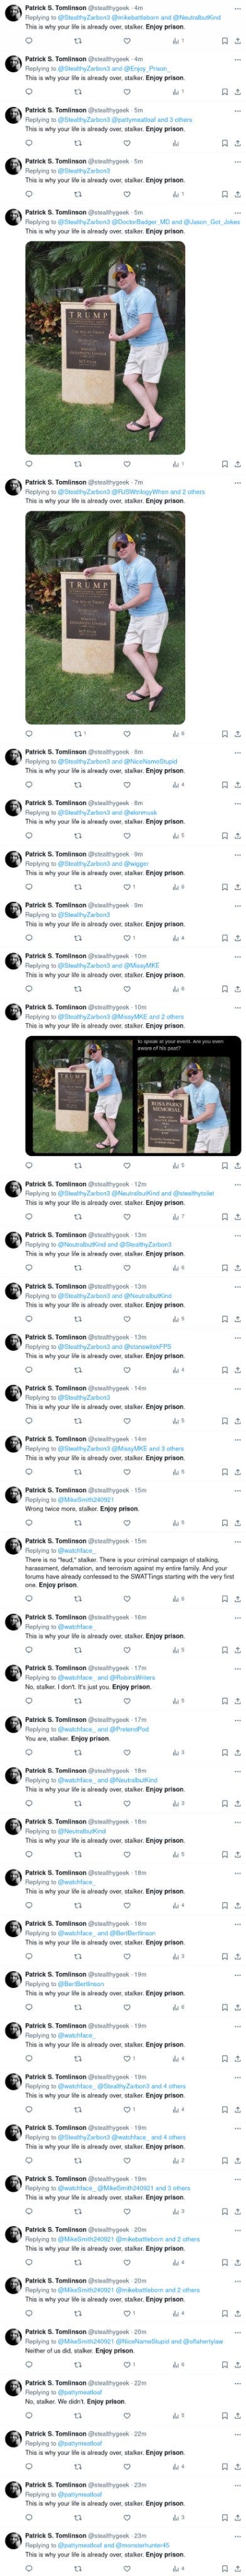Open more options on the @elonmusk reply tweet

[237, 802]
